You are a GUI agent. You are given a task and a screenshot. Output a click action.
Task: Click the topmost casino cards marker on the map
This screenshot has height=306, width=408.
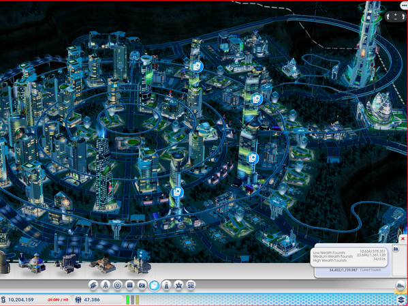coord(197,66)
